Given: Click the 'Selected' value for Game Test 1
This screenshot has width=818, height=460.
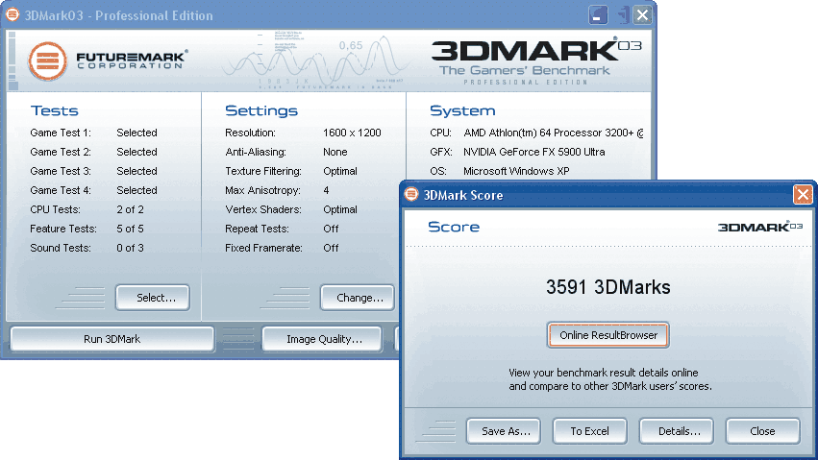Looking at the screenshot, I should (x=136, y=133).
